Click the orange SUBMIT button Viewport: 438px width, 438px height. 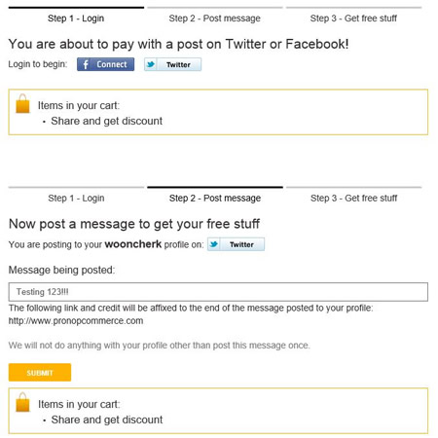point(40,373)
